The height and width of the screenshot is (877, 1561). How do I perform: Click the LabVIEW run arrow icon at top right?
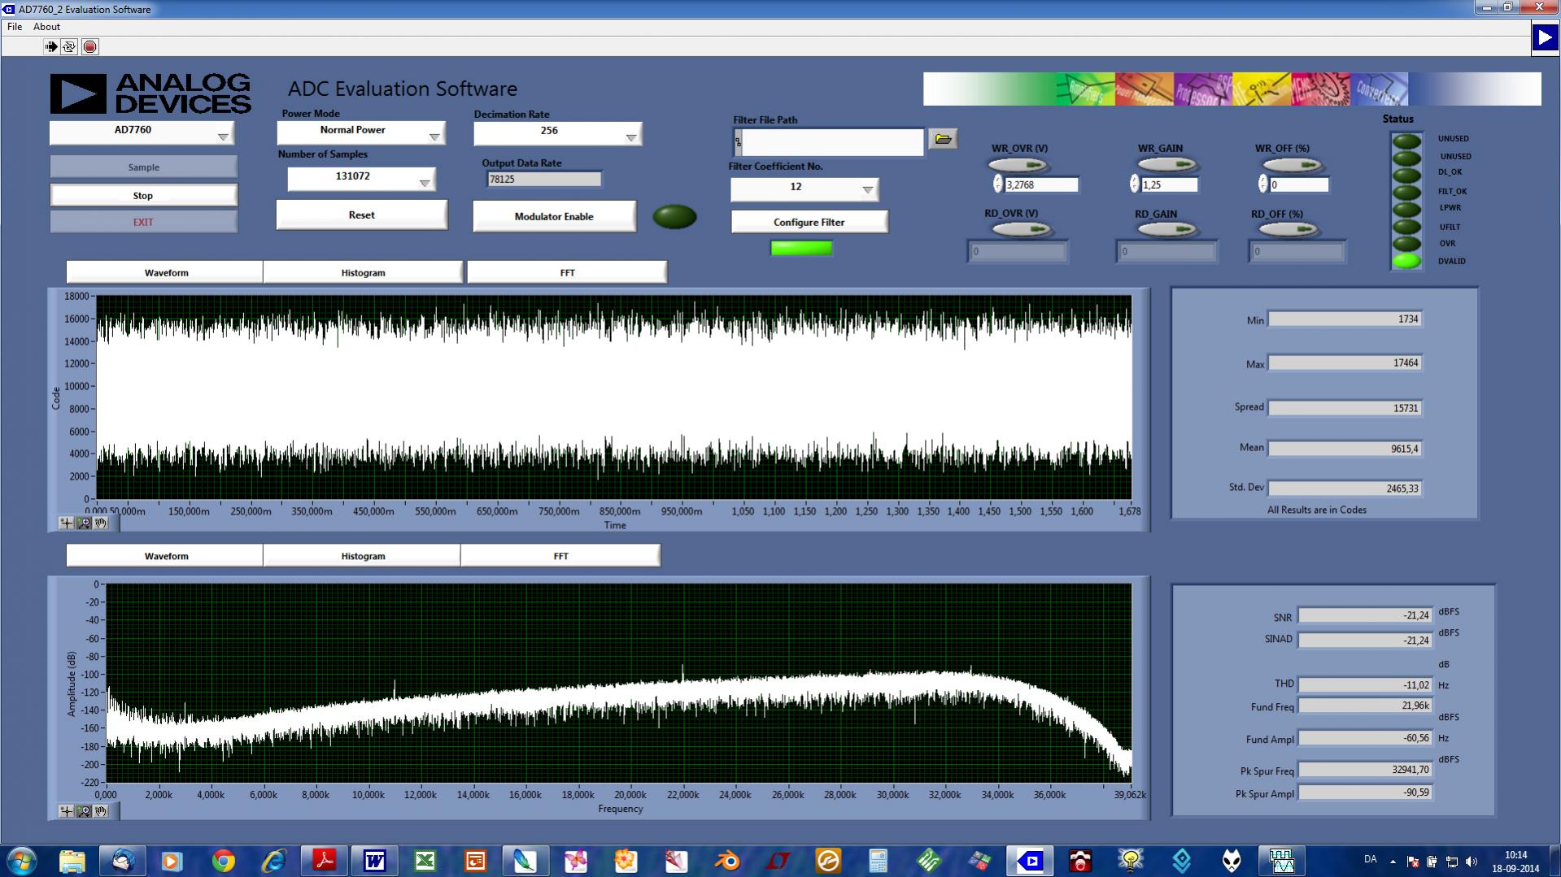1545,37
